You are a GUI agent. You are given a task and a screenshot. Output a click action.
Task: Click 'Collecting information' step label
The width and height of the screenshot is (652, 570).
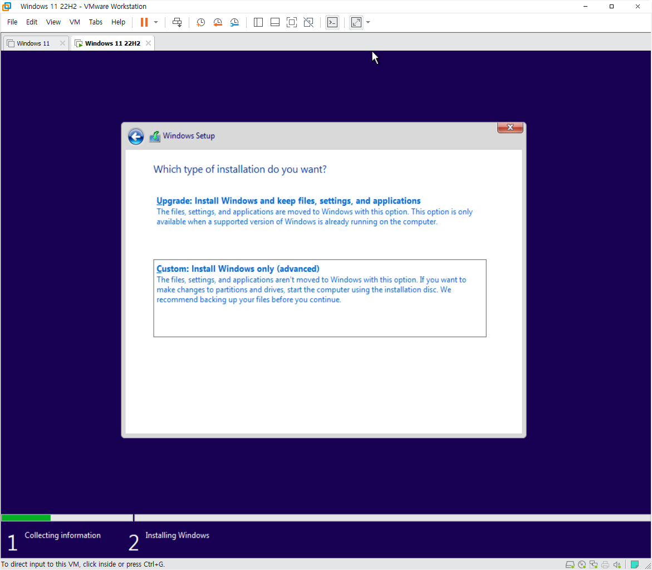click(x=62, y=535)
